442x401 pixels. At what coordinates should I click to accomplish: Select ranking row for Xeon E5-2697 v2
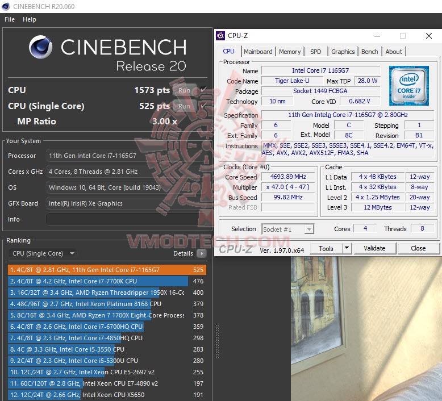(x=107, y=372)
